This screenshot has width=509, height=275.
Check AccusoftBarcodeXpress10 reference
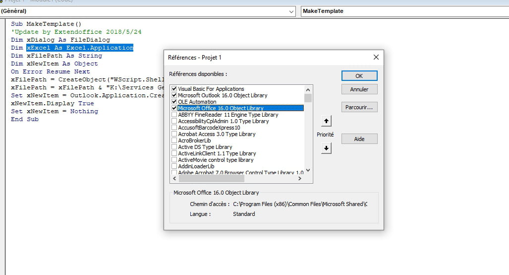click(174, 128)
